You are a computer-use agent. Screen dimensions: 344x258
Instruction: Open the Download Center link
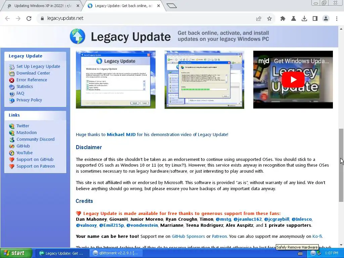coord(33,73)
